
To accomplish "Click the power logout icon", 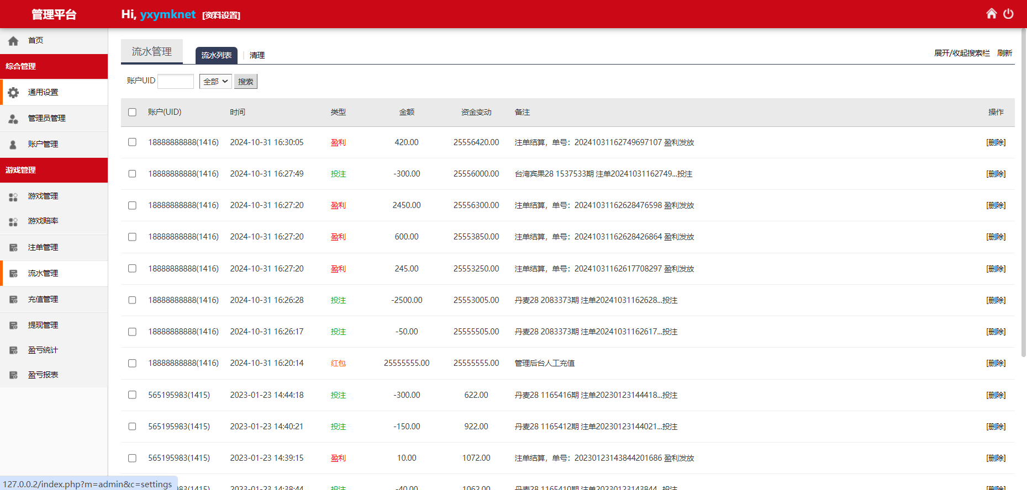I will click(1008, 13).
